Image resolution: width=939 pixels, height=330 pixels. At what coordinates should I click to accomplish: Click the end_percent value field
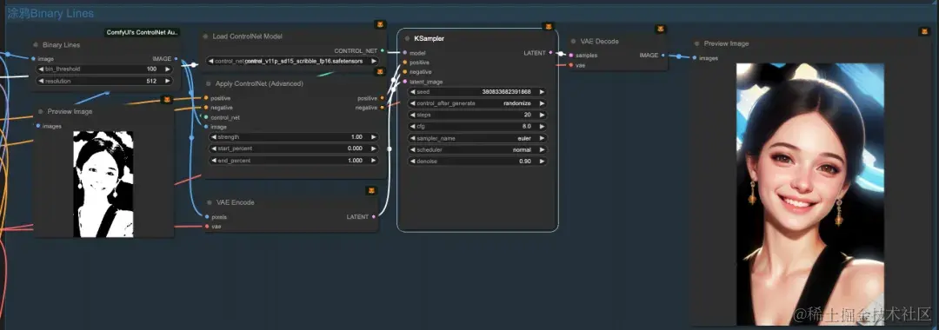pos(294,160)
